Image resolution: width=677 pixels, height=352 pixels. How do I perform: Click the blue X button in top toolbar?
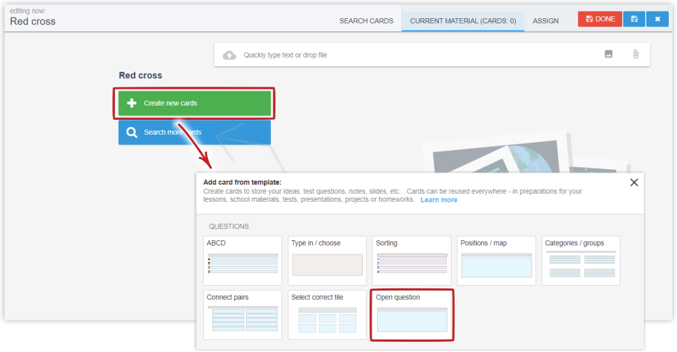657,19
